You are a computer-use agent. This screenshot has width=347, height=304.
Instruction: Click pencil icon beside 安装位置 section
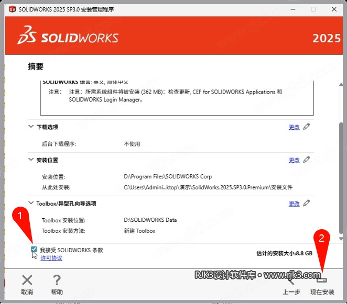click(x=307, y=160)
